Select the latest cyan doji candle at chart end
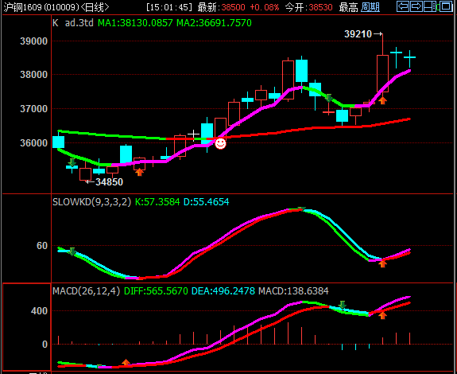 tap(410, 58)
